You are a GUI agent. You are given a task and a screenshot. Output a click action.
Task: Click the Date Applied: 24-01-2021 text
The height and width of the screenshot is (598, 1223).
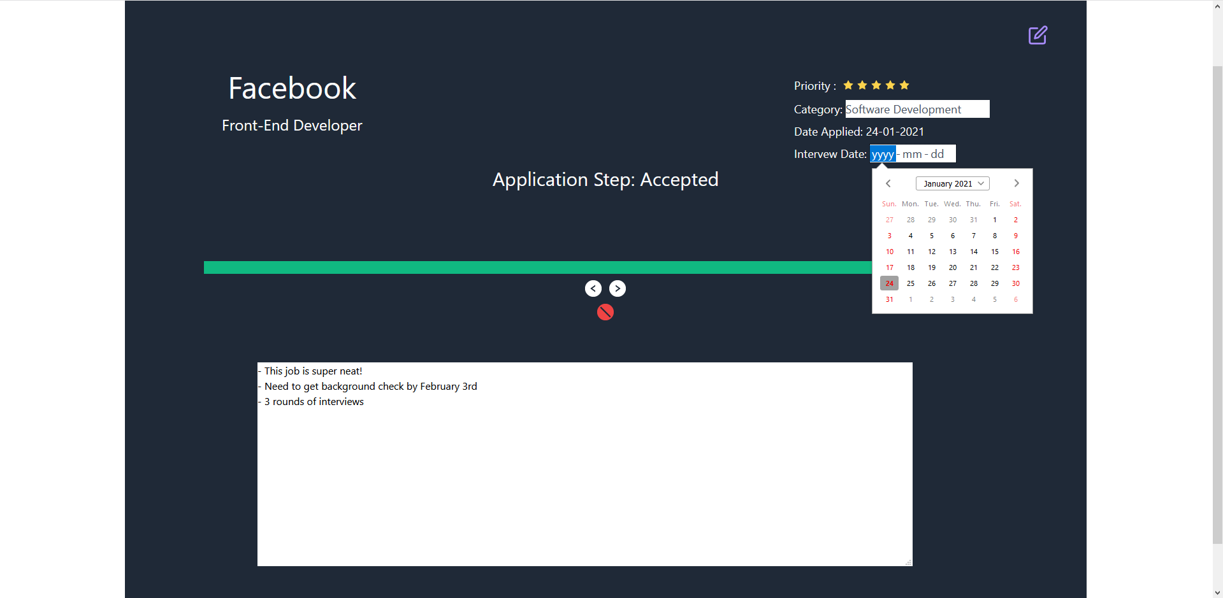click(859, 132)
